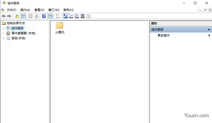Collapse the 组件服务 actions section arrow
This screenshot has width=212, height=123.
(x=209, y=29)
